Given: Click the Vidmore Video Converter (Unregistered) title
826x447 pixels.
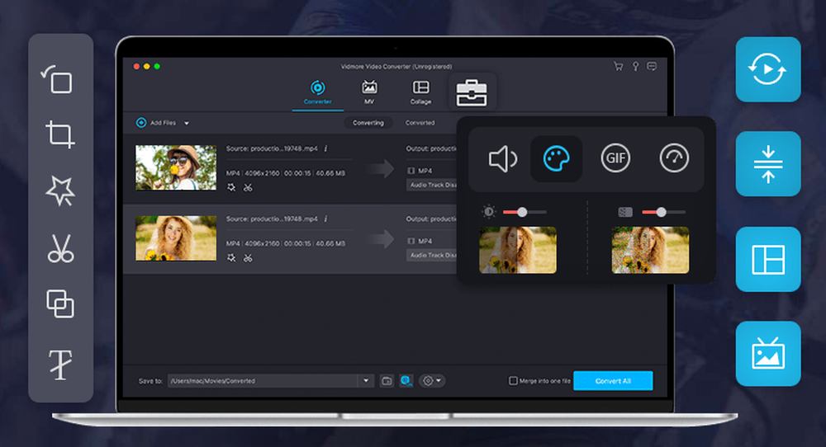Looking at the screenshot, I should [396, 67].
